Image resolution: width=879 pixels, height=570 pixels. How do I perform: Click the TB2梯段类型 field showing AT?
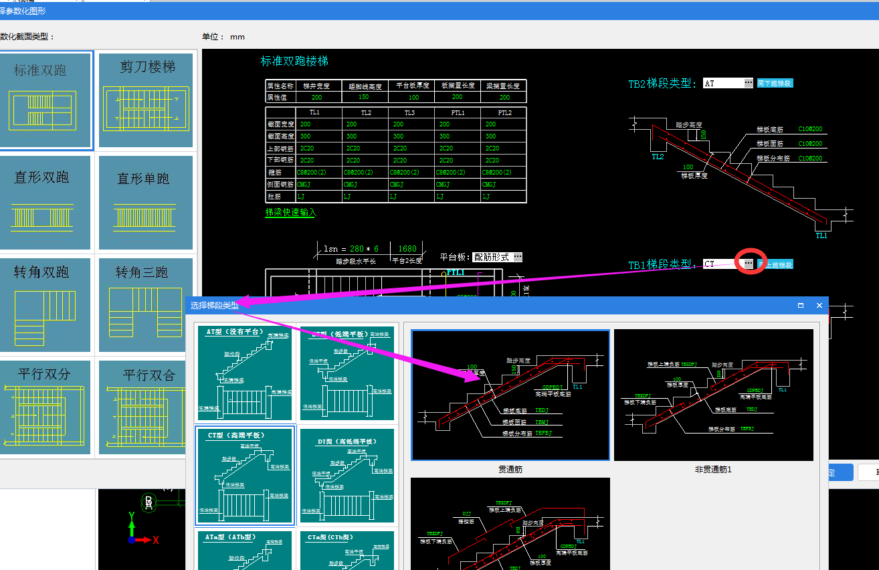click(x=722, y=84)
